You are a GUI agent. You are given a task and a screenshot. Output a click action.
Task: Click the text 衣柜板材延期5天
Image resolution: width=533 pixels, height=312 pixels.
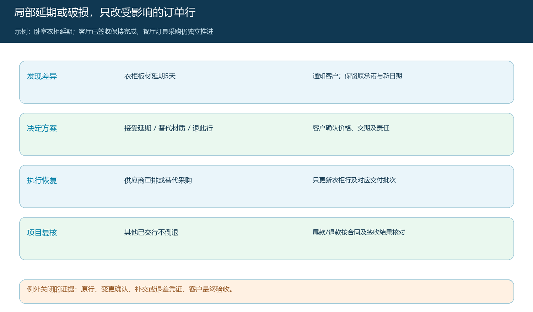(x=150, y=76)
